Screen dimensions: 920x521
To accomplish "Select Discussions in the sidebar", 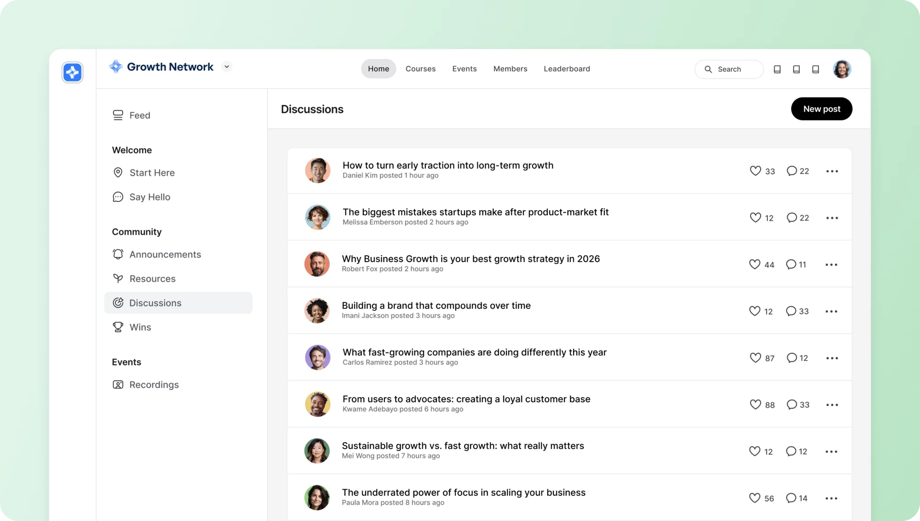I will tap(178, 303).
